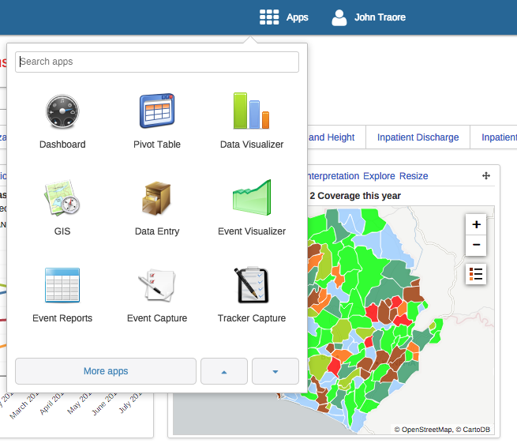Launch the Pivot Table app
The image size is (517, 447).
coord(157,112)
